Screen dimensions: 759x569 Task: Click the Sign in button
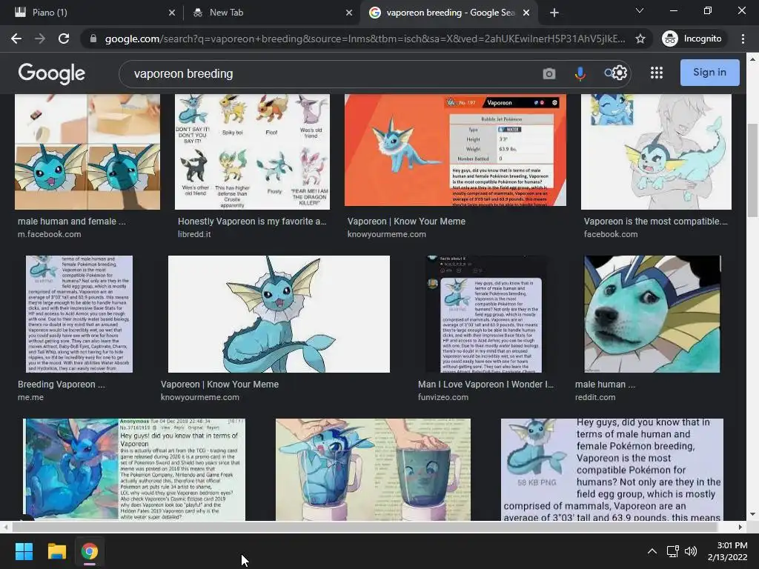(709, 73)
